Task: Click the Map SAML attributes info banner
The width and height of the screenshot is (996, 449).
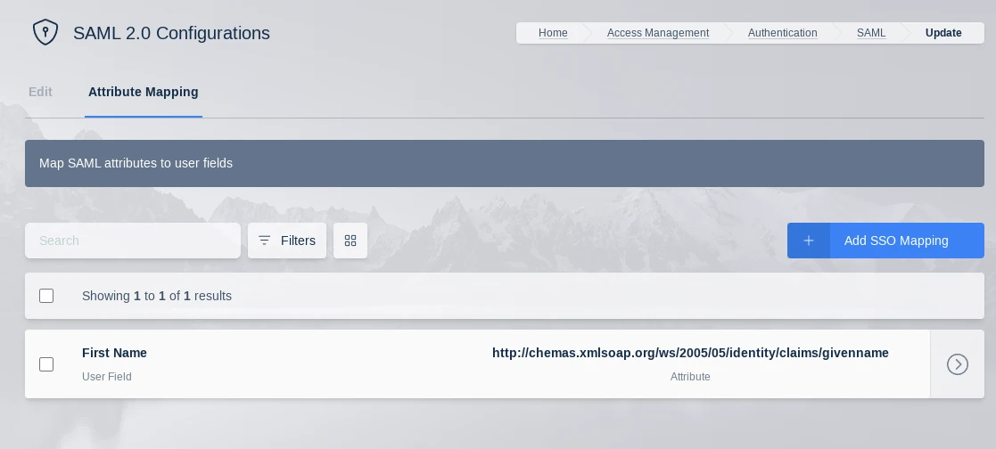Action: pyautogui.click(x=504, y=163)
